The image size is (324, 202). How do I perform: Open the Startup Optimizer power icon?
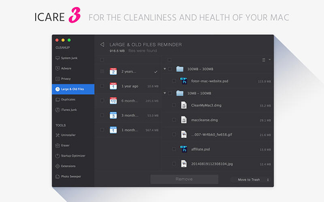57,156
